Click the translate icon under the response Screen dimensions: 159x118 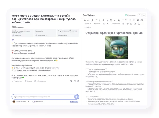(x=71, y=81)
